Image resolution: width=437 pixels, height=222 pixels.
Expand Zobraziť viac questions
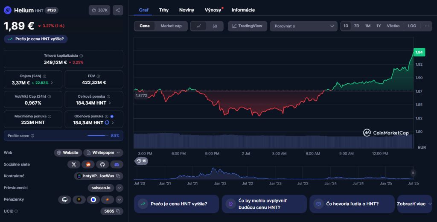(x=414, y=204)
